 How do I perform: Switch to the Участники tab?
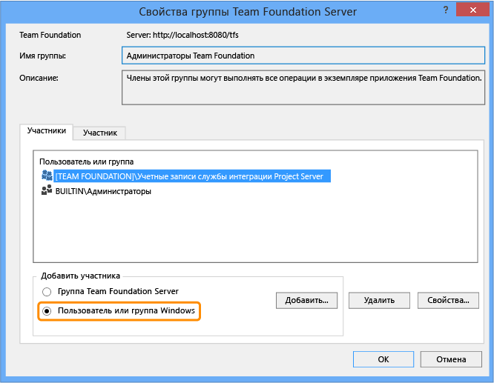click(46, 131)
